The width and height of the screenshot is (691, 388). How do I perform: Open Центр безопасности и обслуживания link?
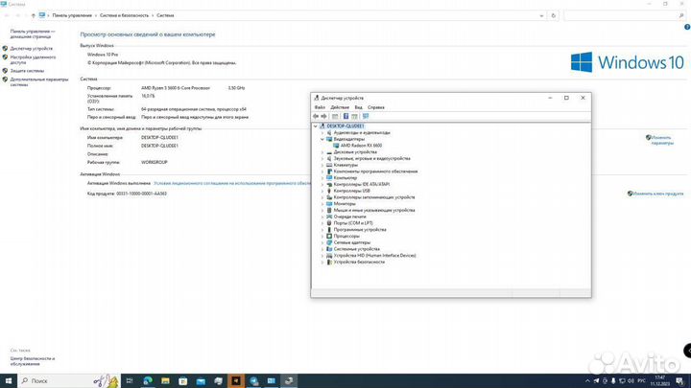click(33, 361)
